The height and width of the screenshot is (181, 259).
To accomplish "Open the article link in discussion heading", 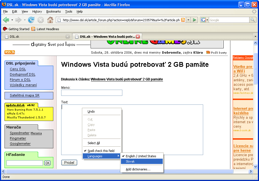I will [x=127, y=79].
